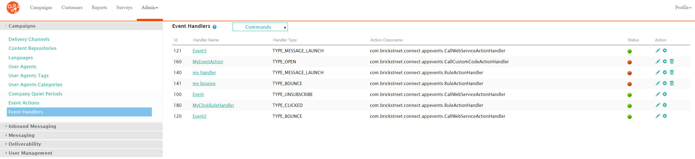The height and width of the screenshot is (159, 695).
Task: Open the Event2 handler link
Action: (x=199, y=116)
